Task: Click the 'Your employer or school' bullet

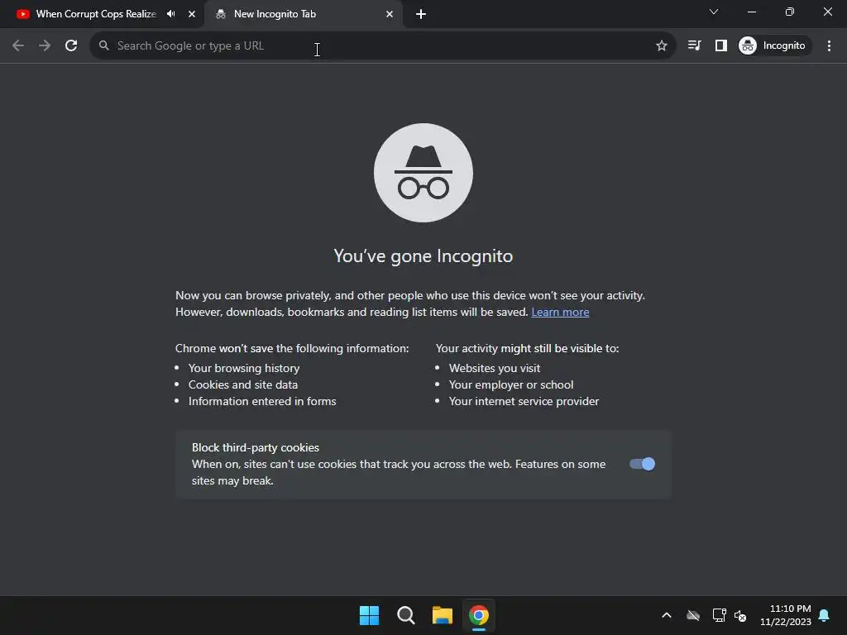Action: coord(511,385)
